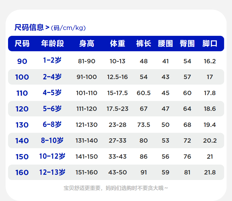
Task: Click leg opening value 17.8
Action: [x=210, y=93]
